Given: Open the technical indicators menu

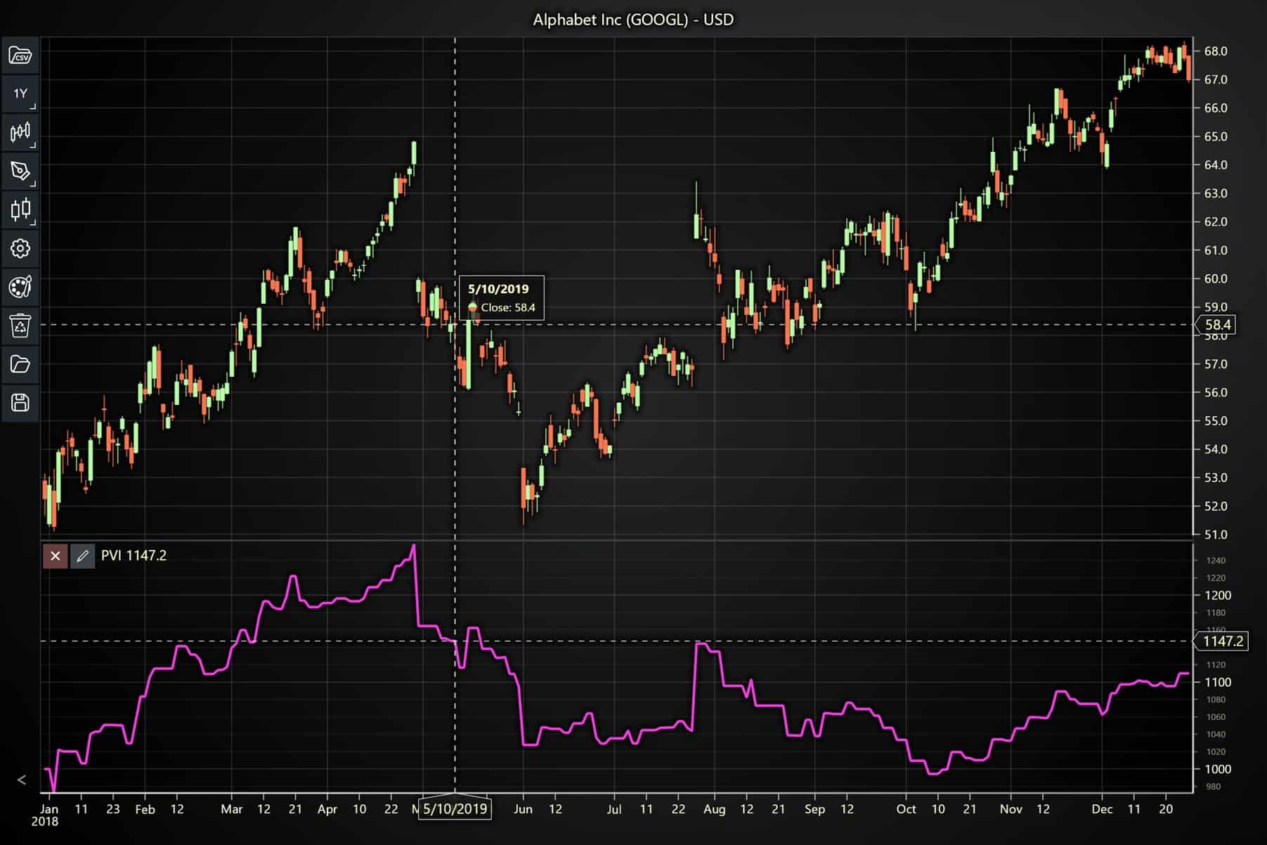Looking at the screenshot, I should [x=20, y=132].
